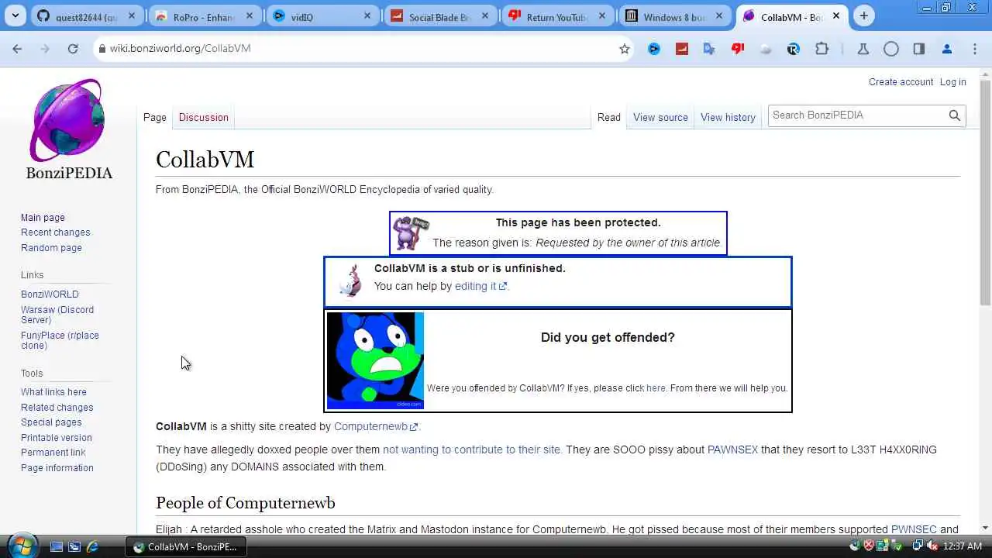The height and width of the screenshot is (558, 992).
Task: Open Warsaw (Discord Server) sidebar link
Action: 57,315
